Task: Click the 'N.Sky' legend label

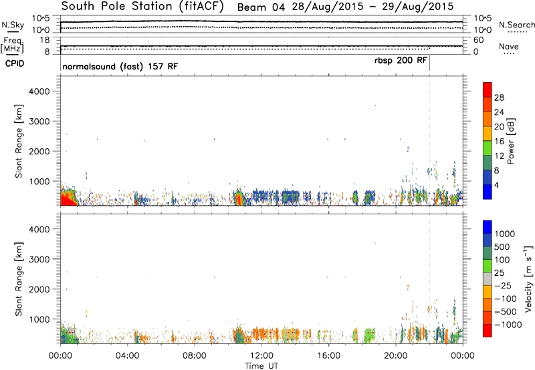Action: point(13,25)
